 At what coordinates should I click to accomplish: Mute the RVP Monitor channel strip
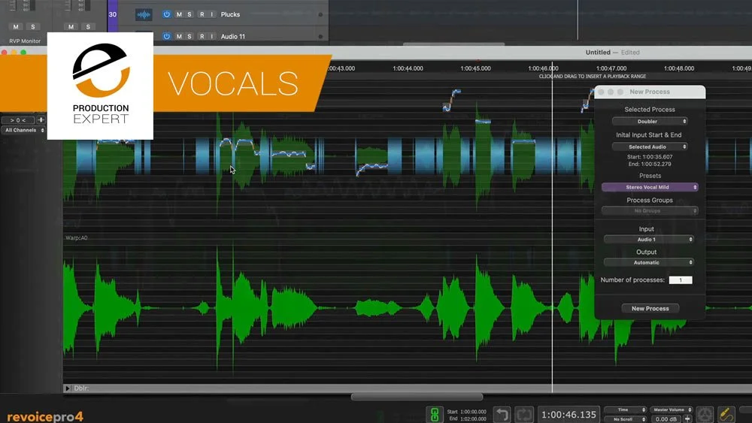pos(16,27)
